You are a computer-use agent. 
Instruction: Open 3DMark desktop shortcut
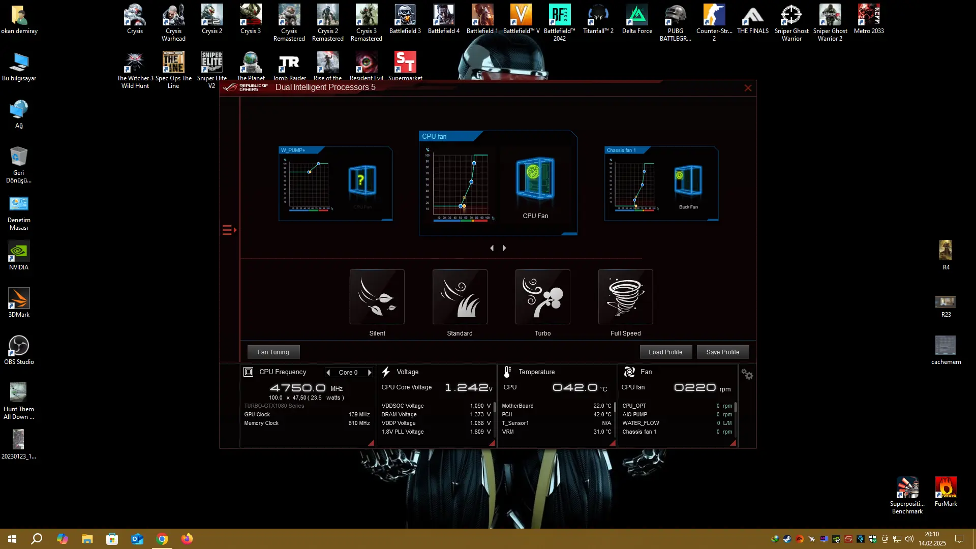click(x=19, y=303)
